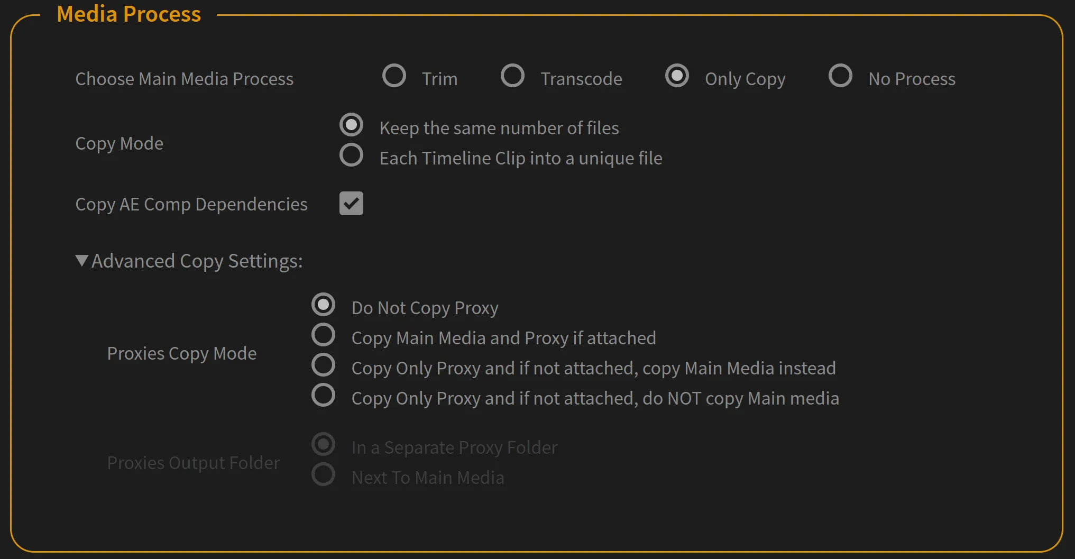Click the Media Process section title
Viewport: 1075px width, 559px height.
click(x=130, y=14)
